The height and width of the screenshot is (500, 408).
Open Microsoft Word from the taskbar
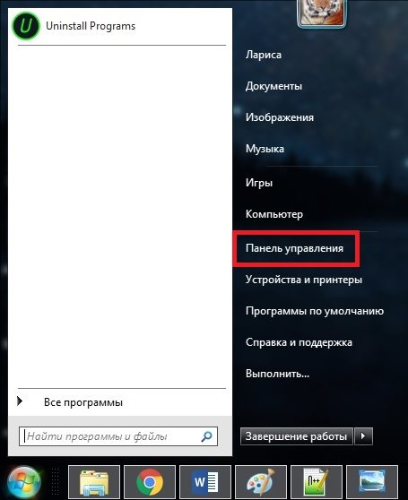[x=205, y=482]
